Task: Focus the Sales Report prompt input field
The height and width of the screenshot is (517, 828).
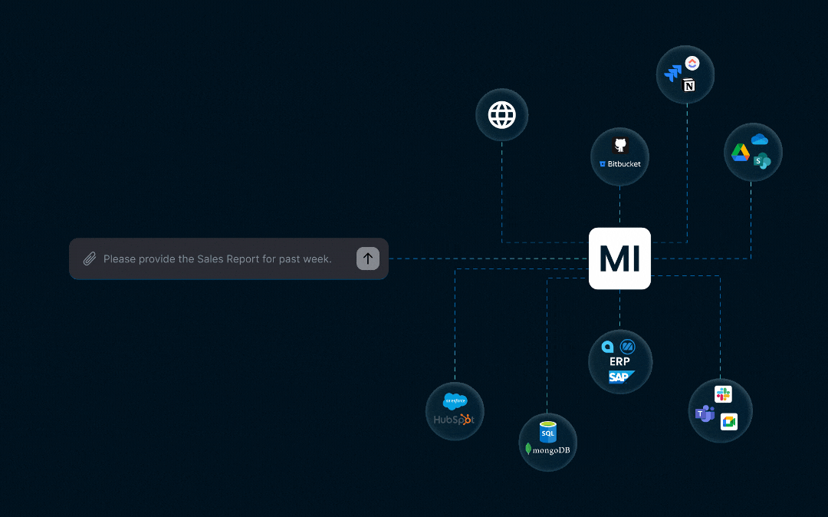Action: pyautogui.click(x=228, y=258)
